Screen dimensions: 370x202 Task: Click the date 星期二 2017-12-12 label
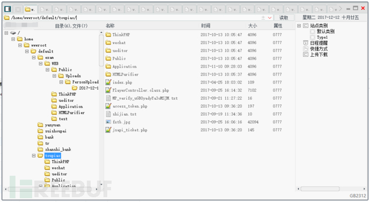pos(331,18)
